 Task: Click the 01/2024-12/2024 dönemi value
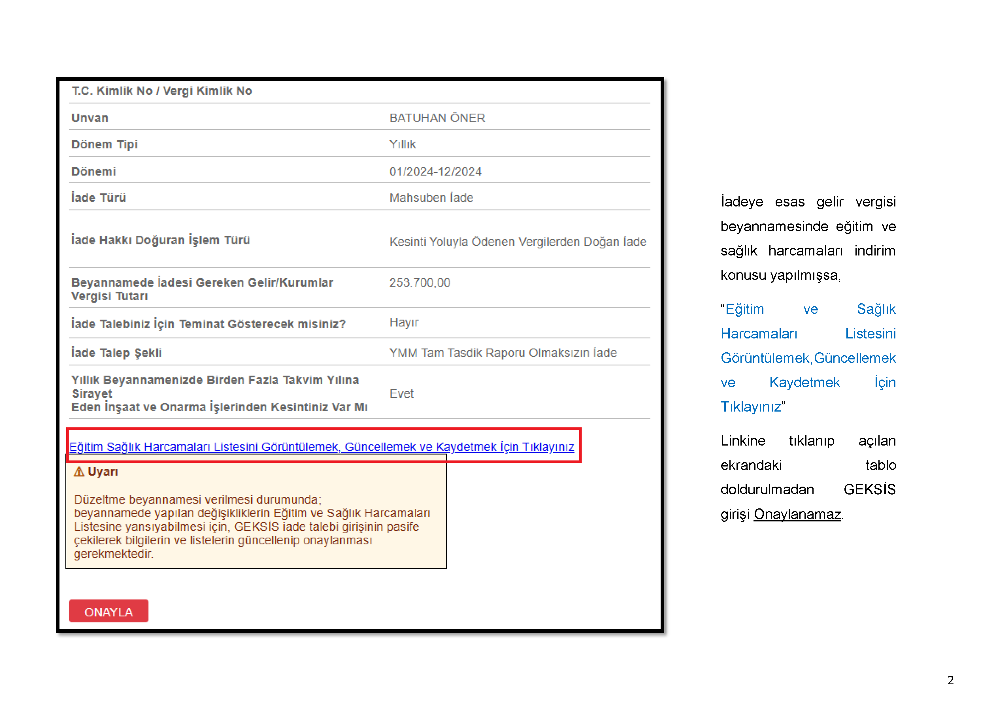tap(435, 171)
